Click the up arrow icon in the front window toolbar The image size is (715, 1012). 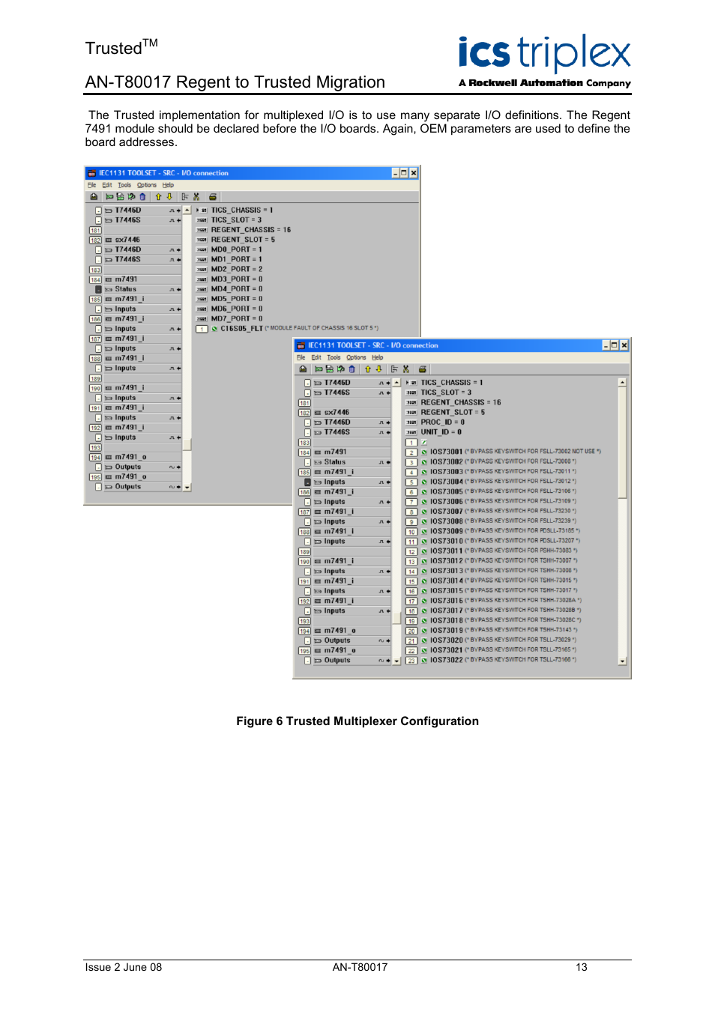click(368, 369)
